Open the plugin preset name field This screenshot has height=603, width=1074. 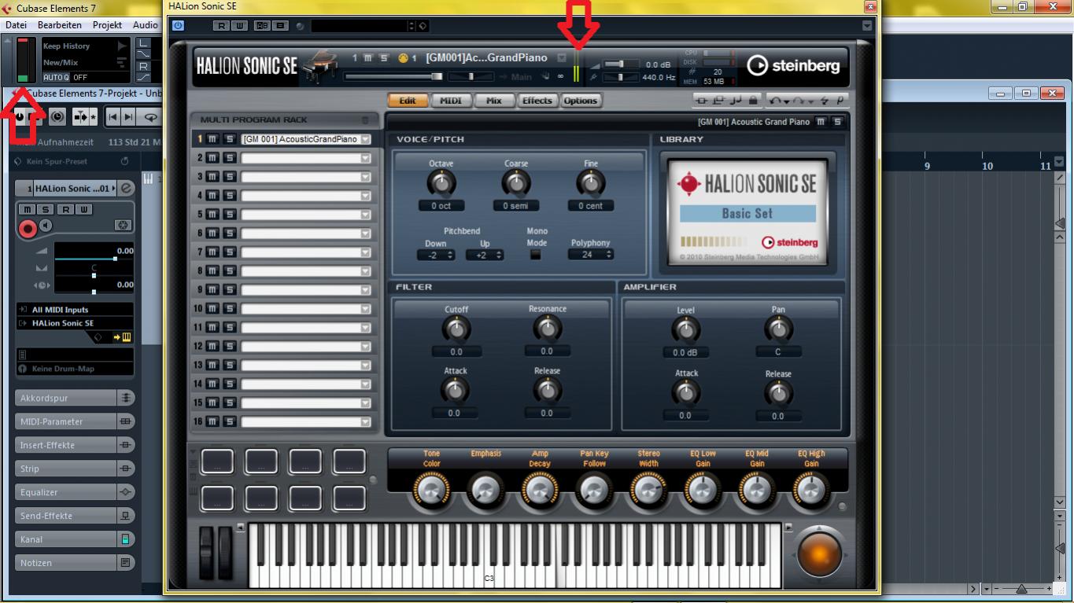coord(359,26)
